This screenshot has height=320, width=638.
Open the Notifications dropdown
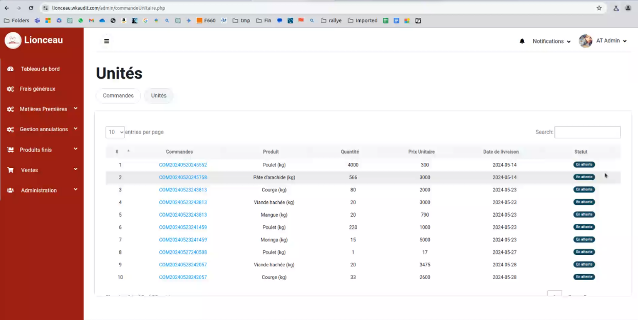pyautogui.click(x=551, y=41)
